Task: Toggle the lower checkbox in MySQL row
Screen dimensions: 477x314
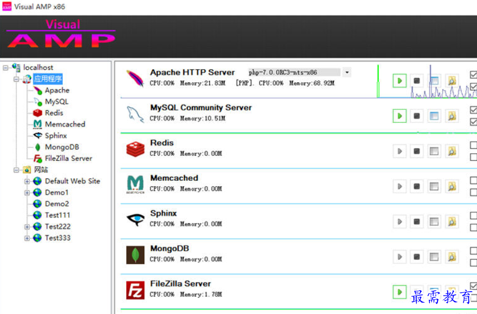Action: (x=473, y=122)
